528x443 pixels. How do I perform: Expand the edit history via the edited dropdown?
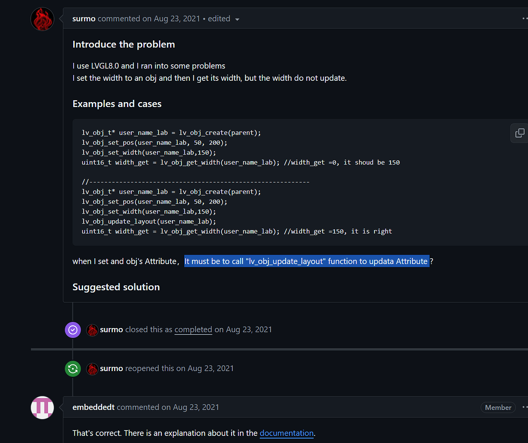224,19
